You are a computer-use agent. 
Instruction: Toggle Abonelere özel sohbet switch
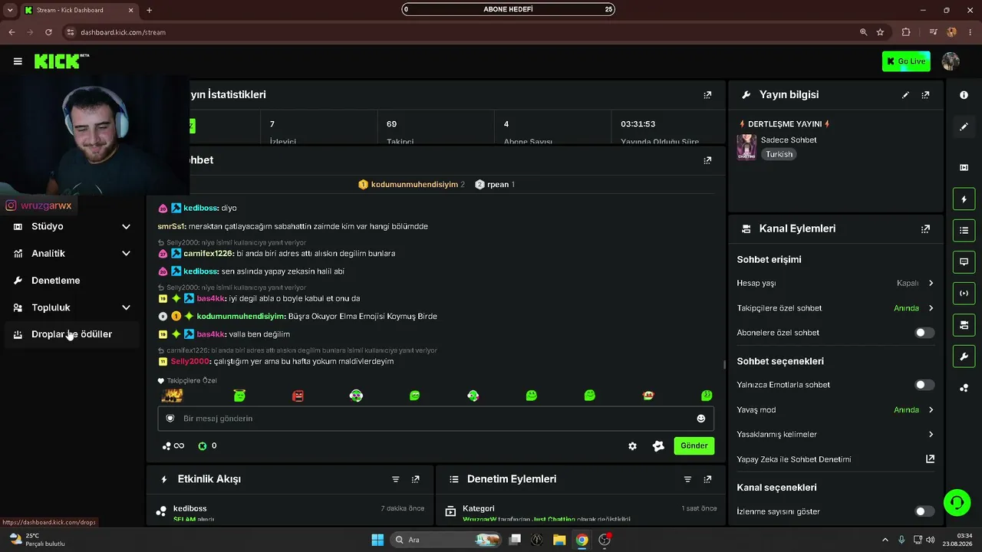pos(924,333)
